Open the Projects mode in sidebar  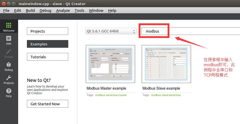(9, 80)
